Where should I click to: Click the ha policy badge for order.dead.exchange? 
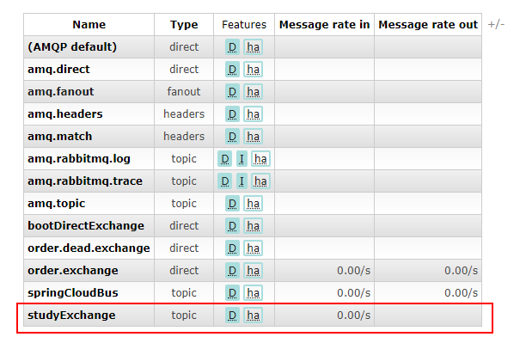253,248
